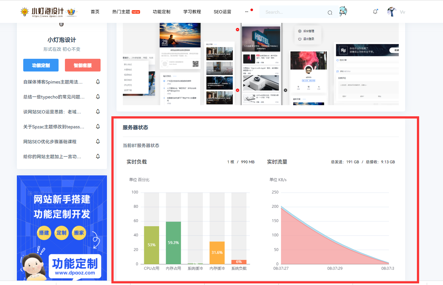443x285 pixels.
Task: Click the bell icon beside the Spimes主题 article
Action: point(98,82)
